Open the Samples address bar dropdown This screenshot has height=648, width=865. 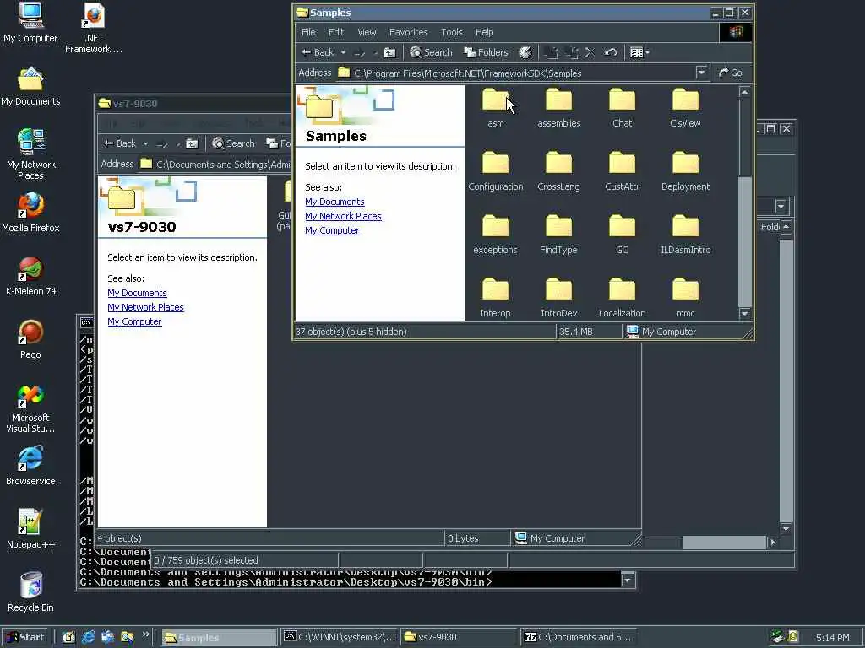(x=701, y=73)
